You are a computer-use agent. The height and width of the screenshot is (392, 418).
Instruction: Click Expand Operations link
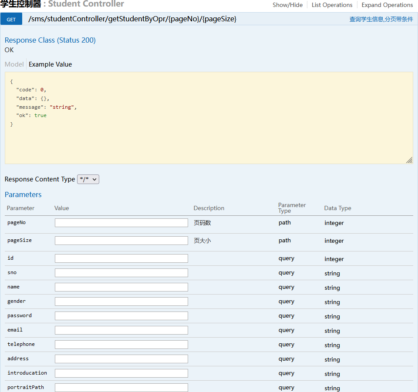point(387,5)
